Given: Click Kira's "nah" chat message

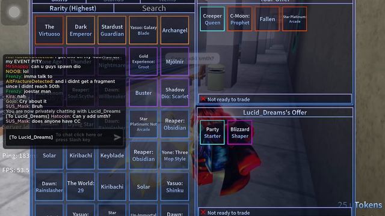Looking at the screenshot, I should tap(16, 96).
